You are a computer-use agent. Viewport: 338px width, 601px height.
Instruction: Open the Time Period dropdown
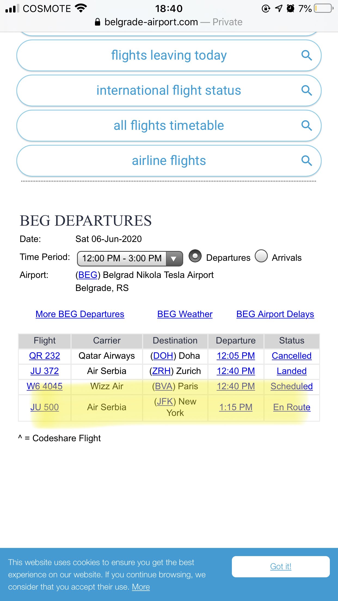click(x=130, y=258)
